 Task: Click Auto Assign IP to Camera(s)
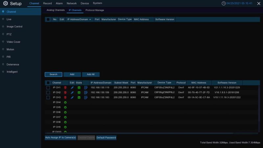pos(60,137)
